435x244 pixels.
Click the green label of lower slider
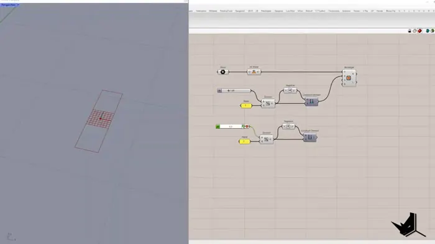coord(217,126)
